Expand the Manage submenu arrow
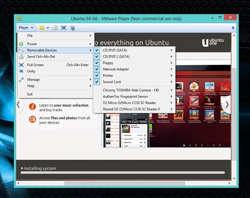 point(90,80)
